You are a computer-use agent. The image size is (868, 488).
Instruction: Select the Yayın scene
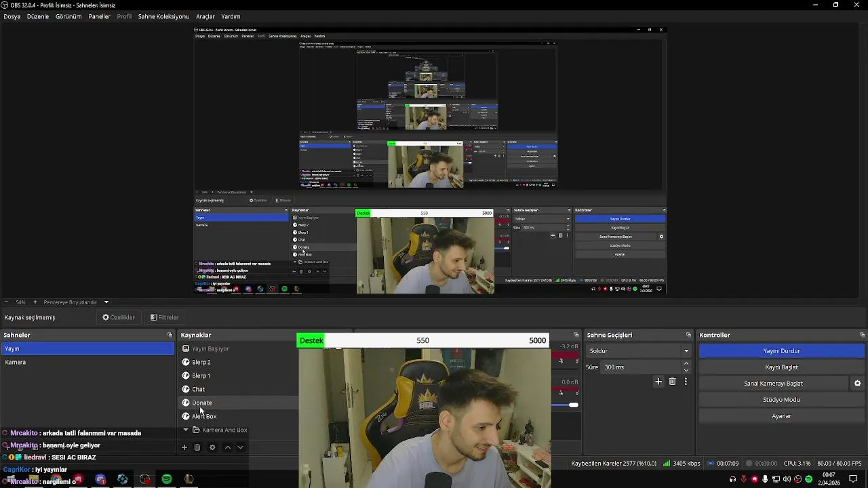click(x=87, y=348)
